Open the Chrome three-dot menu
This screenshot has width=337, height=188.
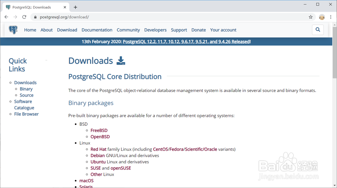point(331,17)
